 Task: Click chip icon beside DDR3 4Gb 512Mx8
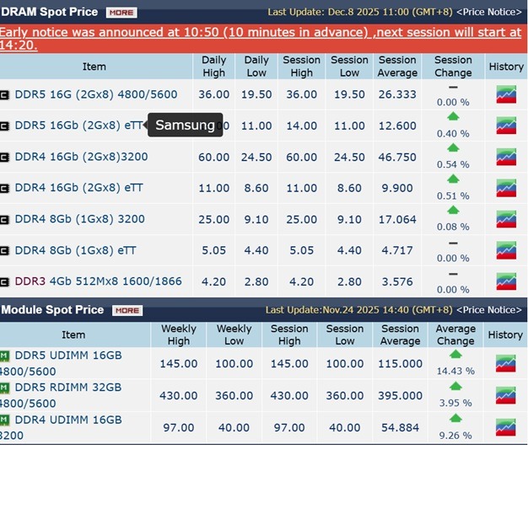pos(4,282)
